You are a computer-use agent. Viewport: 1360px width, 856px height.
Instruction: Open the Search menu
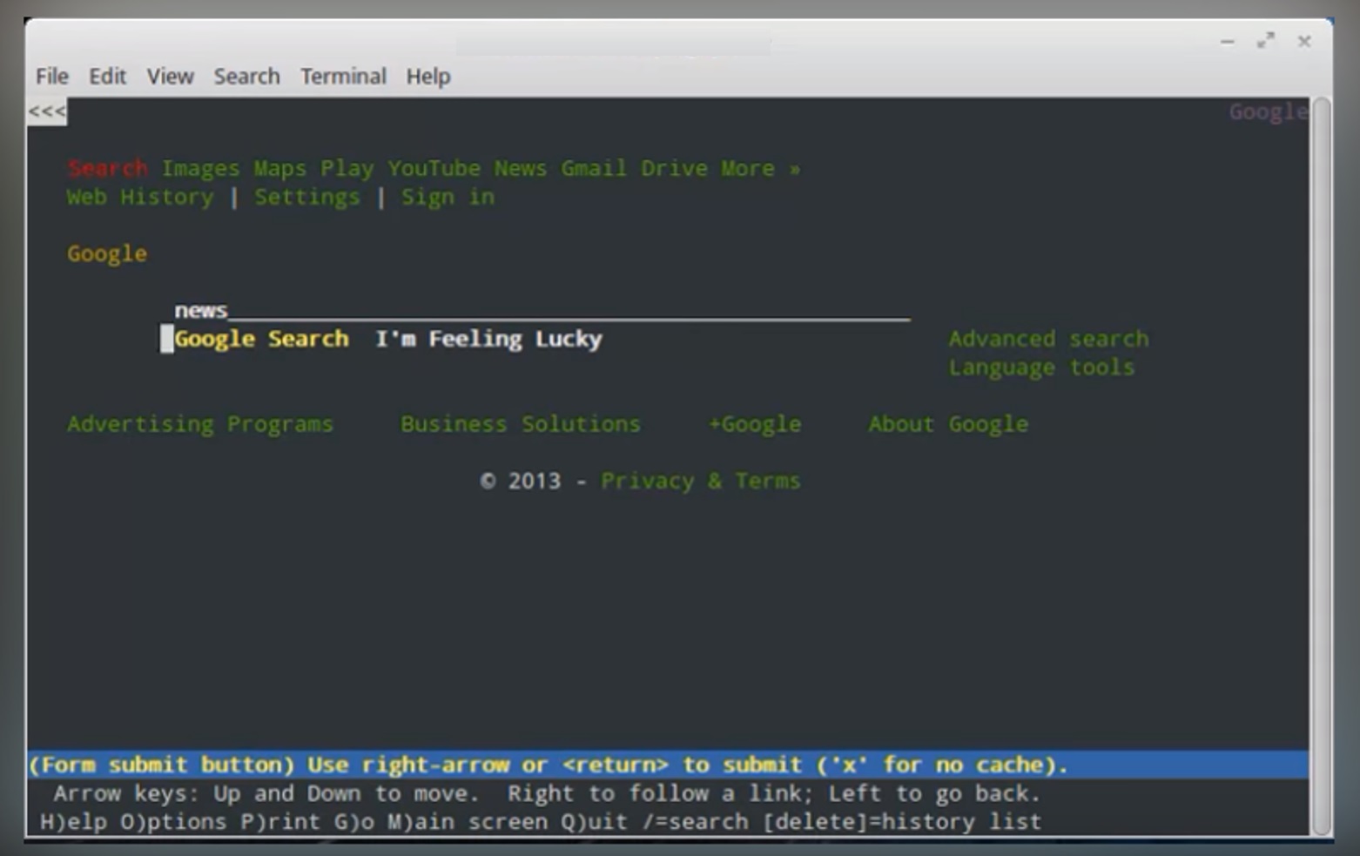click(246, 77)
